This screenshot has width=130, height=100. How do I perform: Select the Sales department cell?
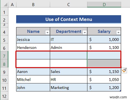click(68, 72)
